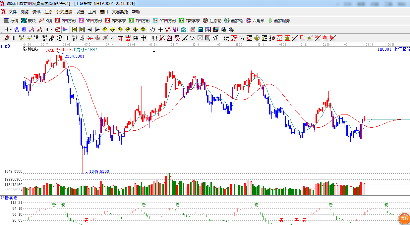Open the 六角形 hexagon chart
The width and height of the screenshot is (410, 225).
coord(255,21)
